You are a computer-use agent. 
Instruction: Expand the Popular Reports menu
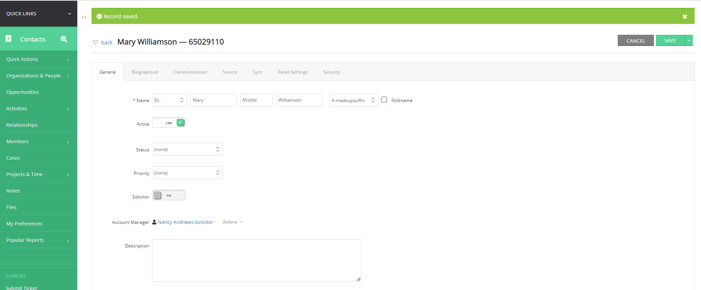38,240
